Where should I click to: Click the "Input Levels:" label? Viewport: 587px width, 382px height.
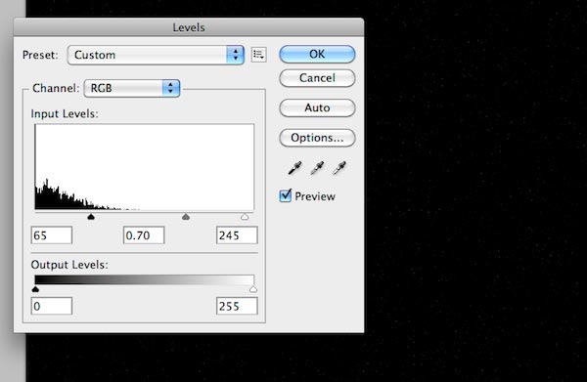(x=65, y=113)
